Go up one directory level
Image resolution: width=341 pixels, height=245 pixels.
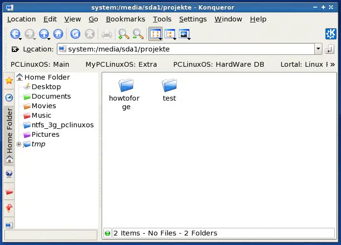pyautogui.click(x=44, y=34)
